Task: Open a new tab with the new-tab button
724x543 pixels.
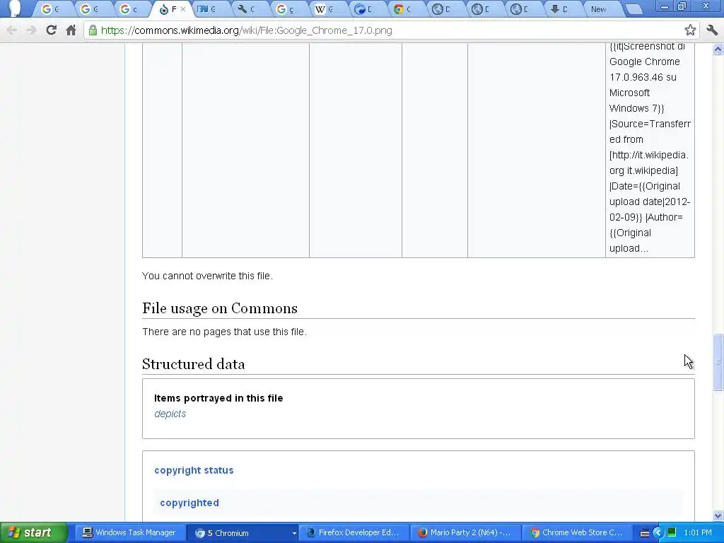Action: (x=635, y=9)
